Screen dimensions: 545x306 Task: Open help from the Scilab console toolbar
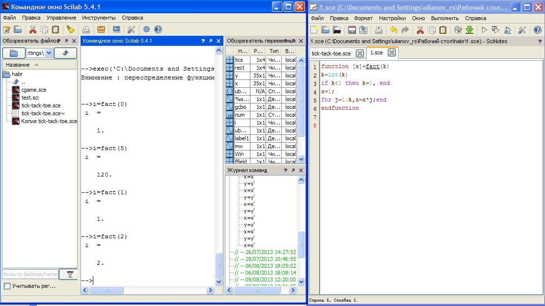(158, 29)
